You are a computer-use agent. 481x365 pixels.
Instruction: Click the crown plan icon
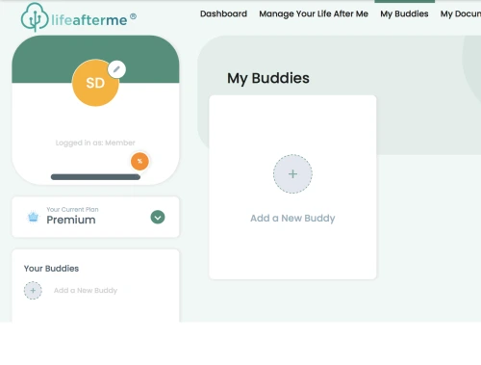pos(33,217)
